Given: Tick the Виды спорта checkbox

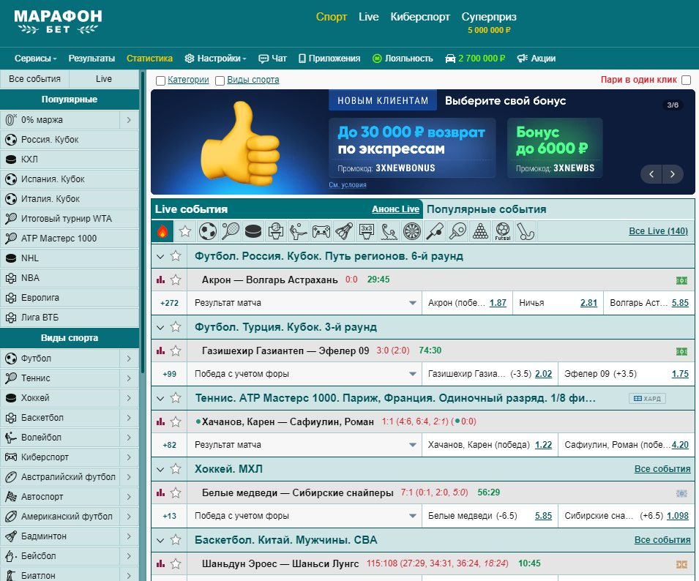Looking at the screenshot, I should [x=220, y=80].
